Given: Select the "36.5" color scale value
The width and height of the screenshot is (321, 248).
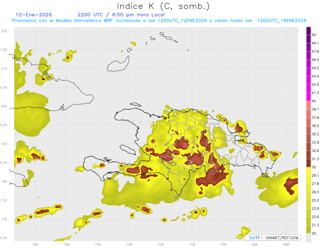Looking at the screenshot, I should click(315, 126).
